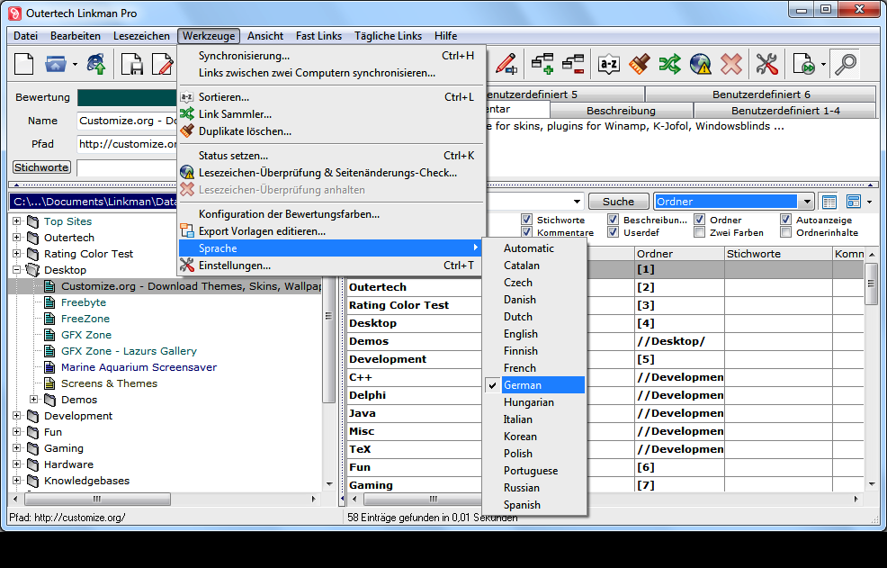The image size is (887, 568).
Task: Disable the Autoanzeige checkbox
Action: tap(785, 220)
